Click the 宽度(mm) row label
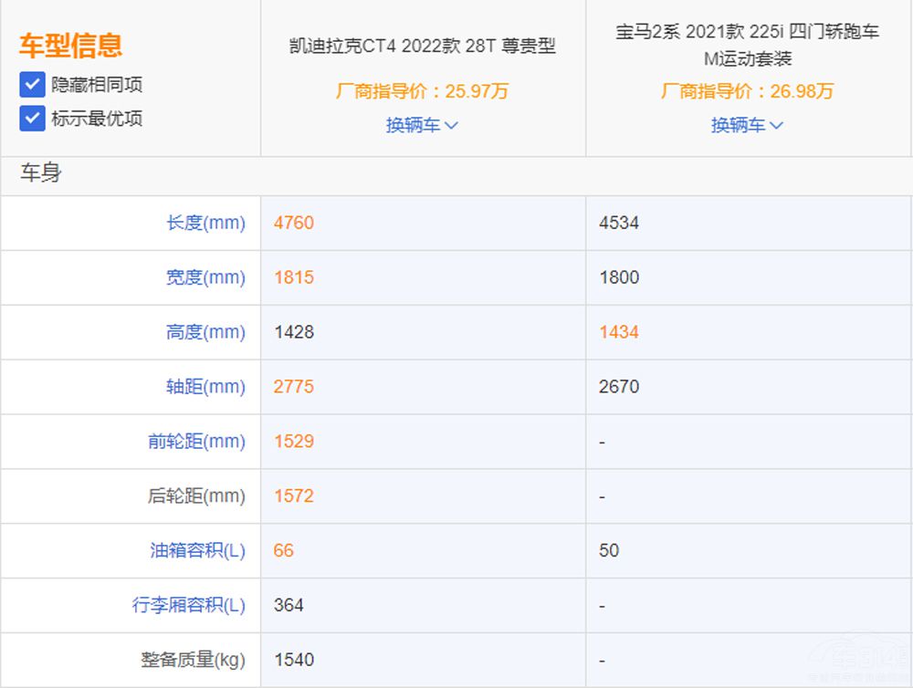913x688 pixels. 205,277
